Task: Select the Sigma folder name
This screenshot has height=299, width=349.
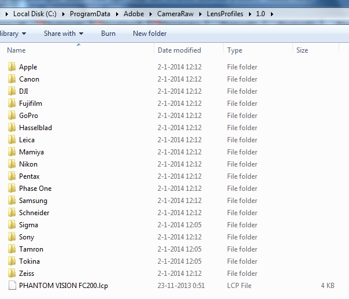Action: click(x=28, y=225)
